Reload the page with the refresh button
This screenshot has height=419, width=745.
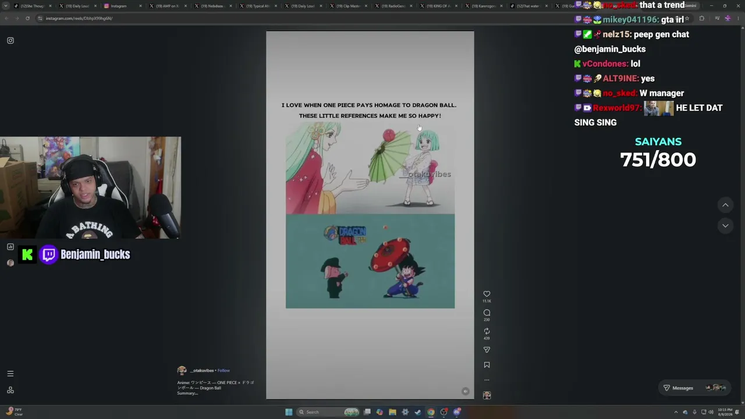click(27, 18)
